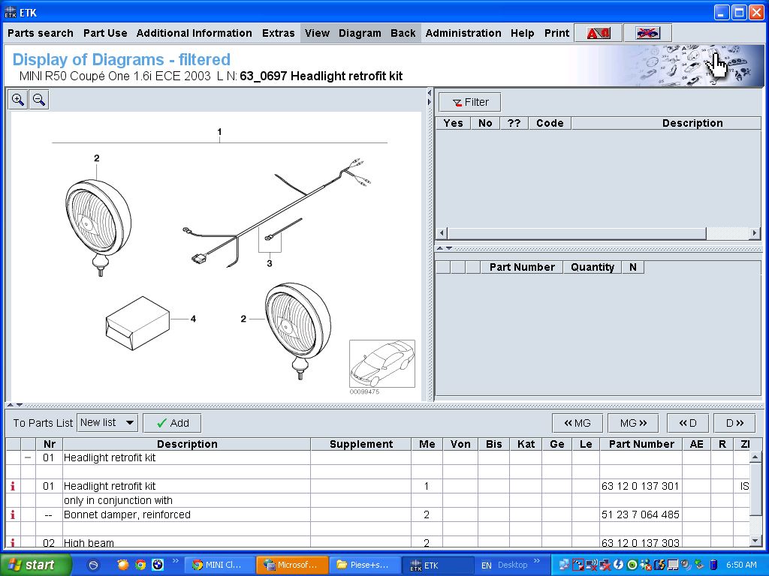The width and height of the screenshot is (769, 576).
Task: Click the red A toolbar icon
Action: point(598,33)
